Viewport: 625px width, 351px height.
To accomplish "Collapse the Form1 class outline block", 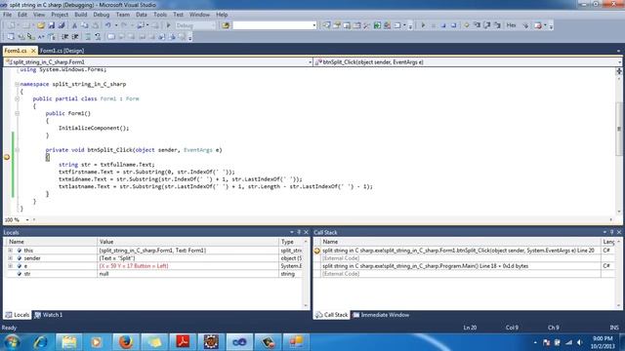I will (x=17, y=98).
